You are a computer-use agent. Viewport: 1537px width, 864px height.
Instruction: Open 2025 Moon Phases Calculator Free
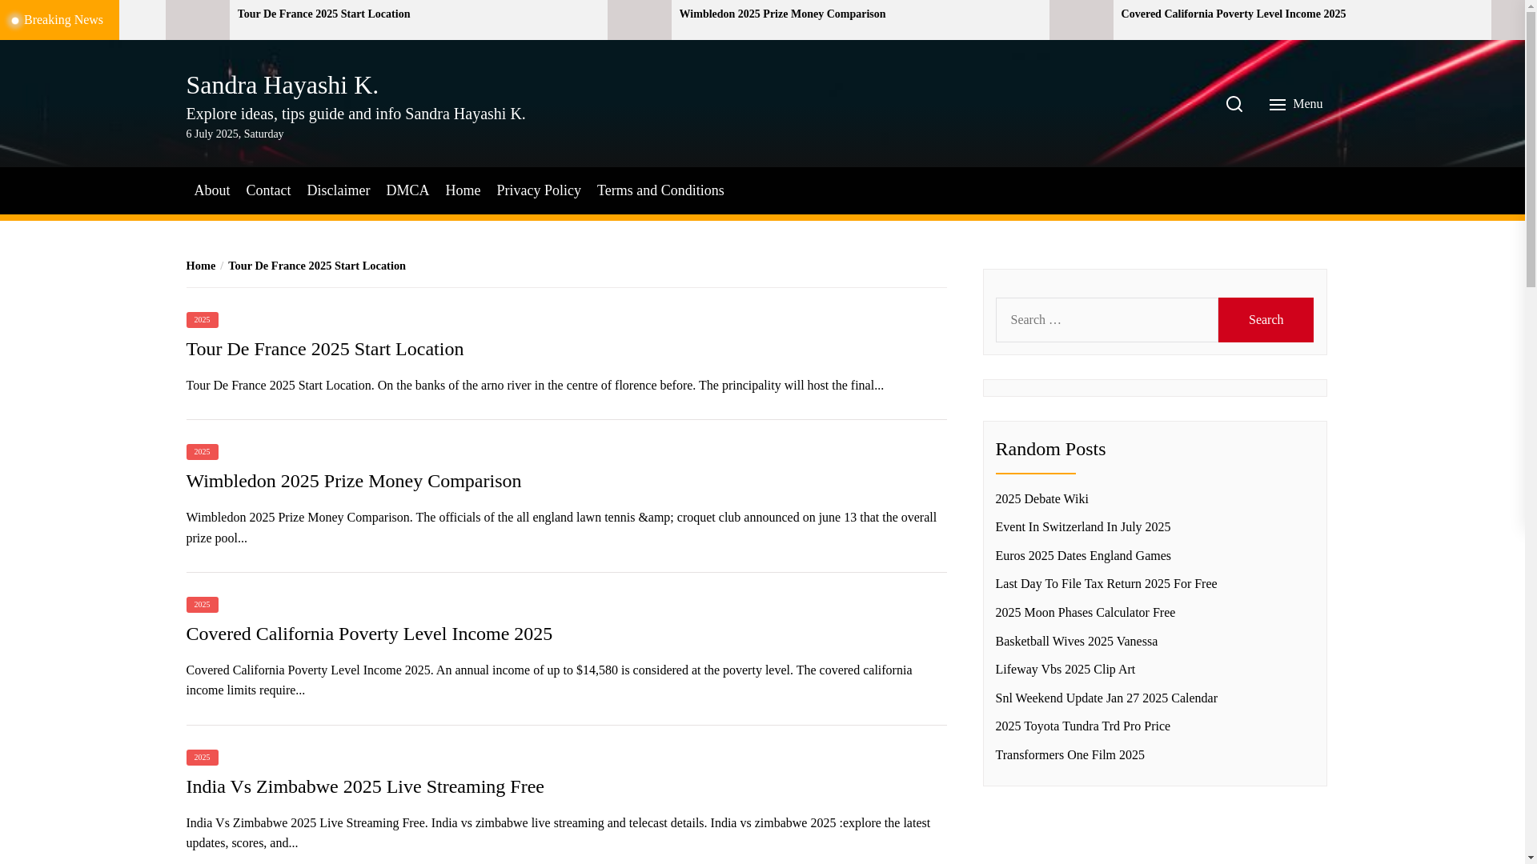[1085, 613]
